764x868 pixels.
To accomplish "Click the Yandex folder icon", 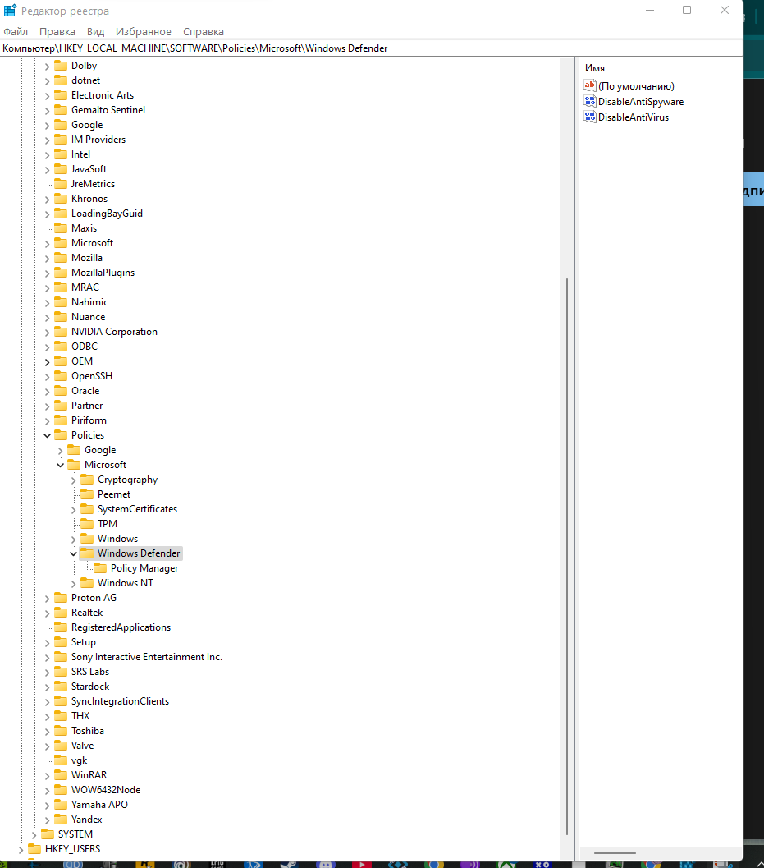I will [x=61, y=820].
